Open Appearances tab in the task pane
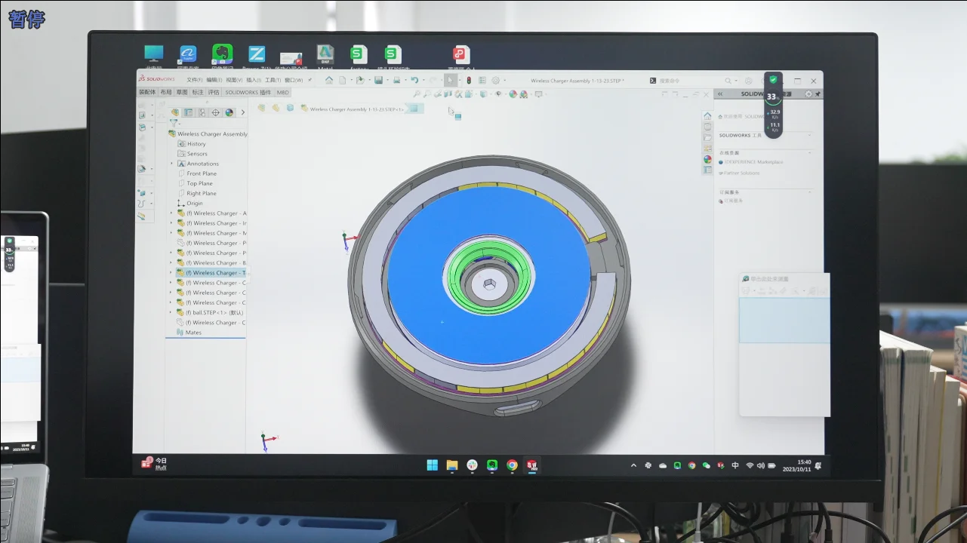This screenshot has width=967, height=543. 707,159
